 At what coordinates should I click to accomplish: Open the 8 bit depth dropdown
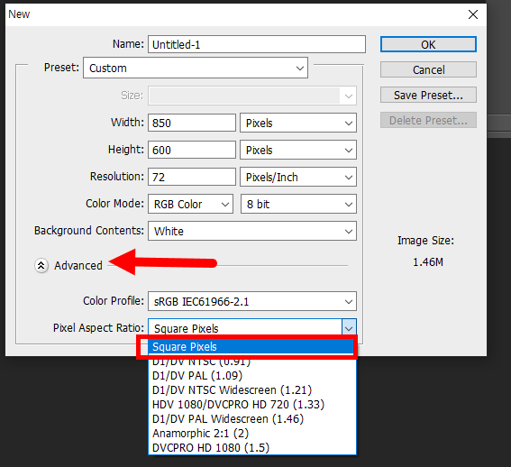click(x=298, y=204)
